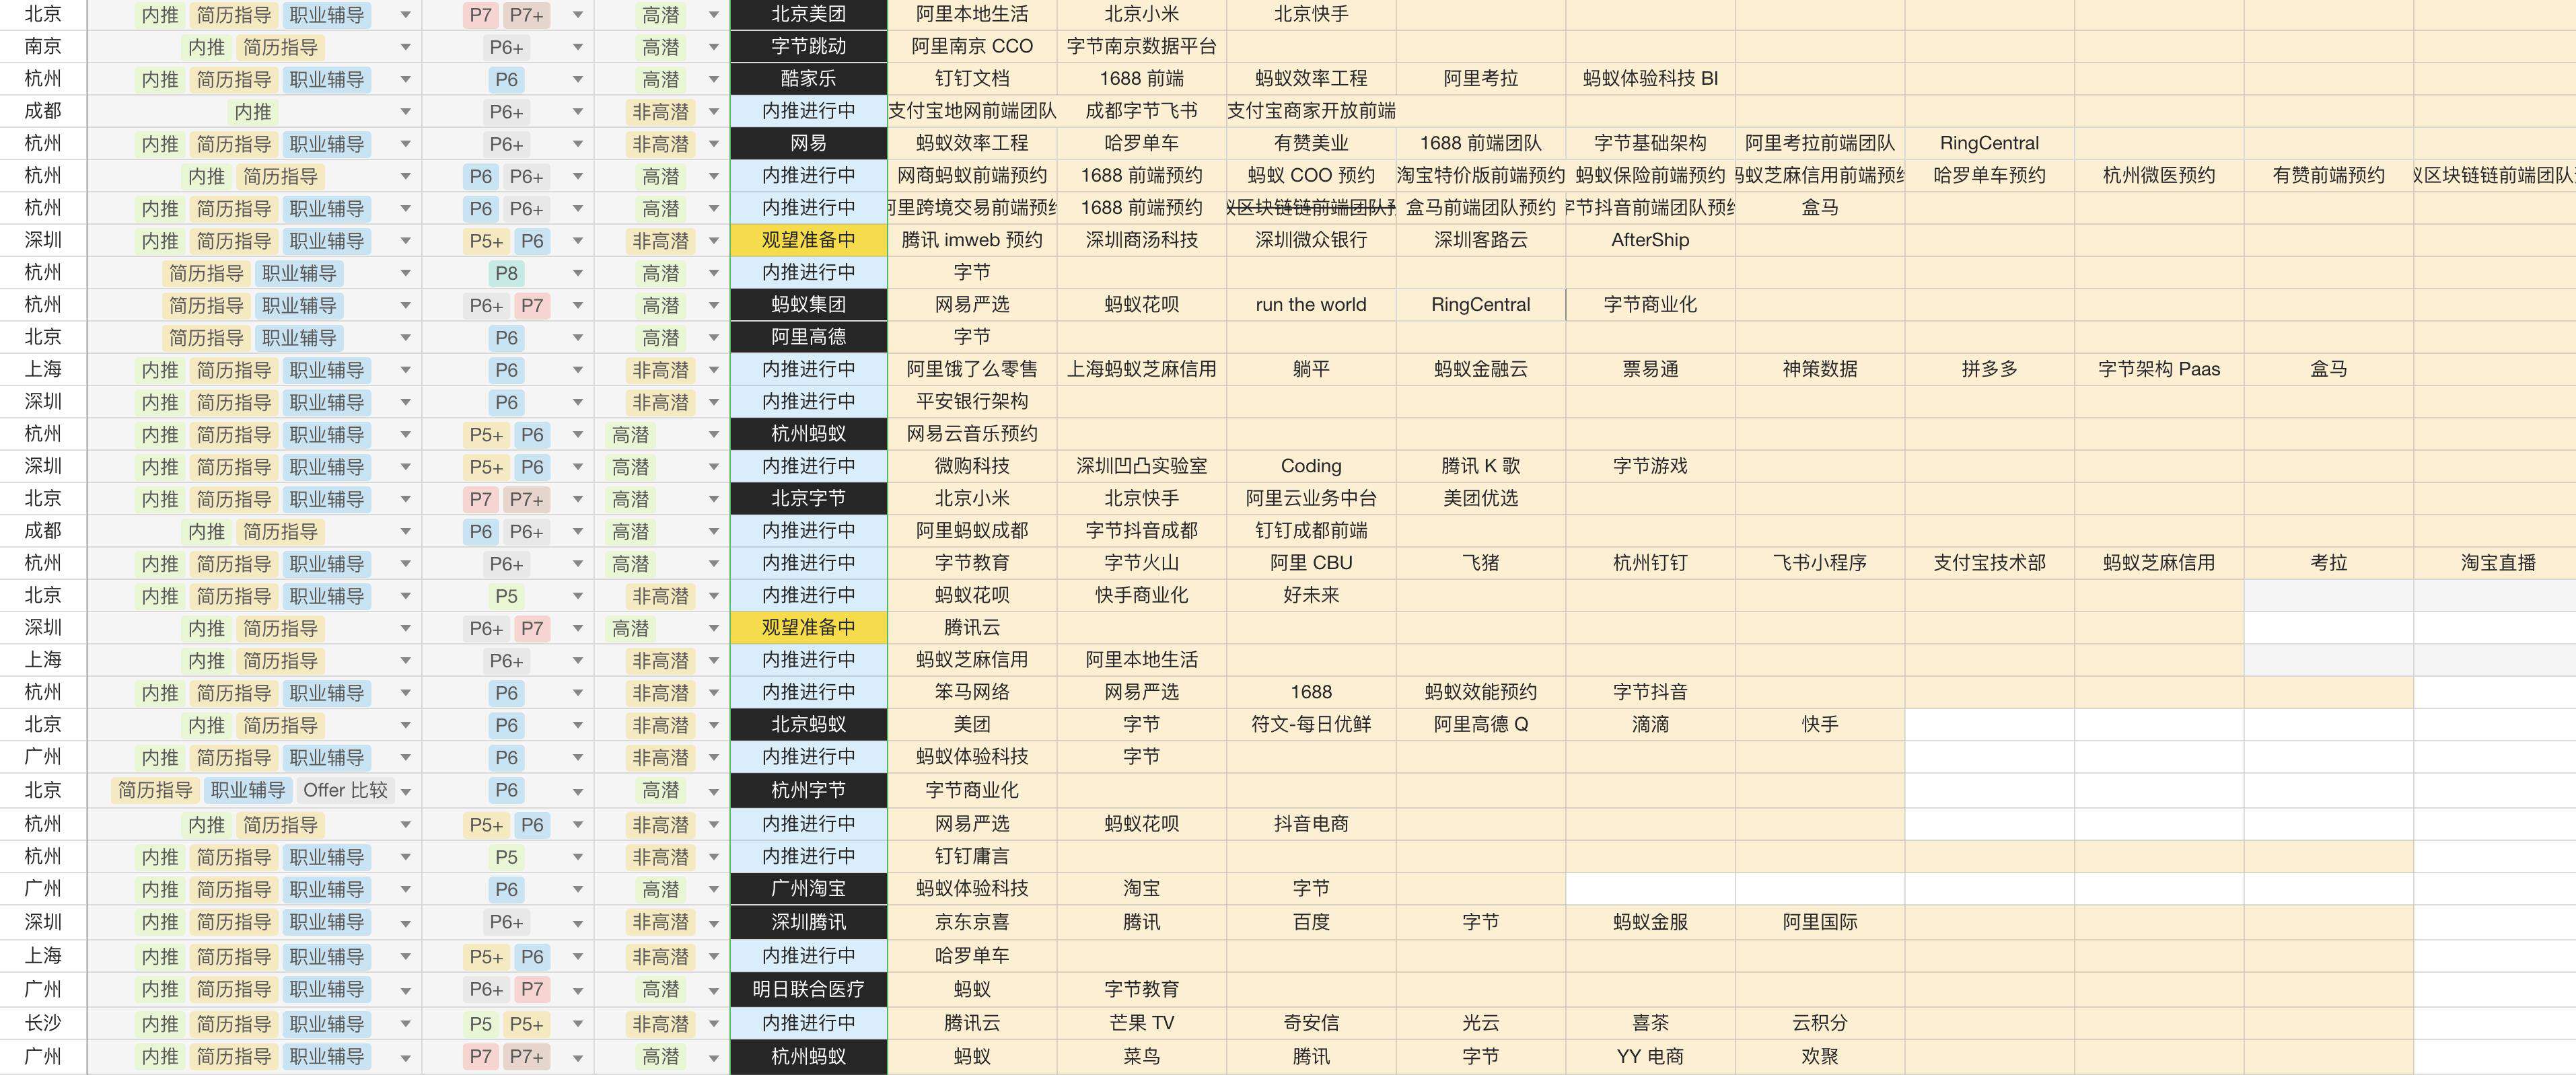The height and width of the screenshot is (1075, 2576).
Task: Select the 北京字节 status cell
Action: 808,498
